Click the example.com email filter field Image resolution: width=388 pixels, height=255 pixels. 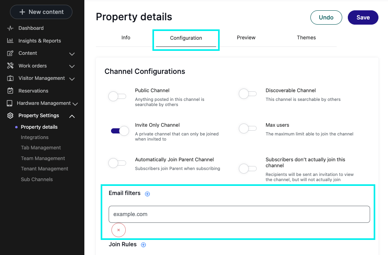(x=239, y=214)
